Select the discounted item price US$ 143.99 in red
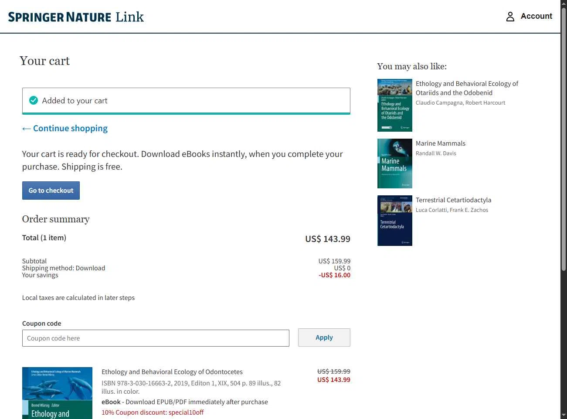 pyautogui.click(x=334, y=380)
